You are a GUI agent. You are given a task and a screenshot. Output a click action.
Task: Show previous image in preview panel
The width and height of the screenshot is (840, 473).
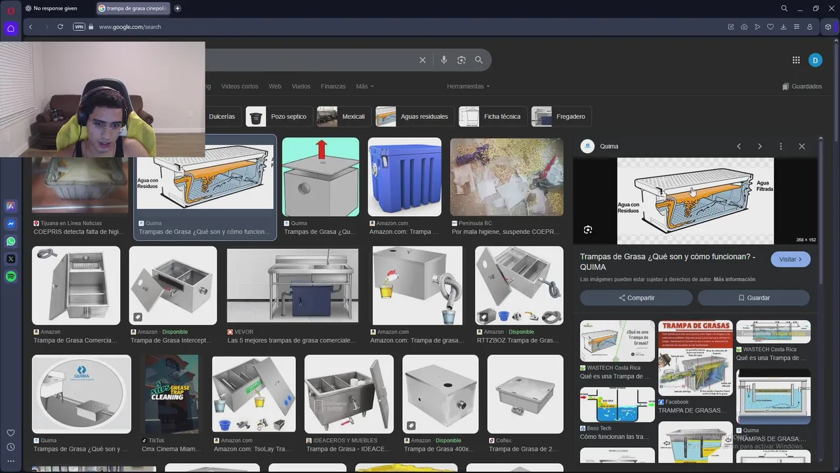[x=739, y=146]
